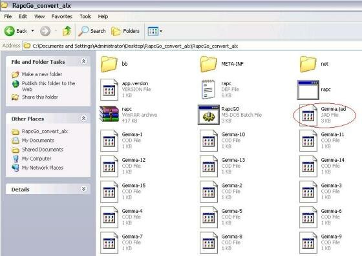Image resolution: width=362 pixels, height=256 pixels.
Task: Select the Gemma-15 COD file icon
Action: (109, 192)
